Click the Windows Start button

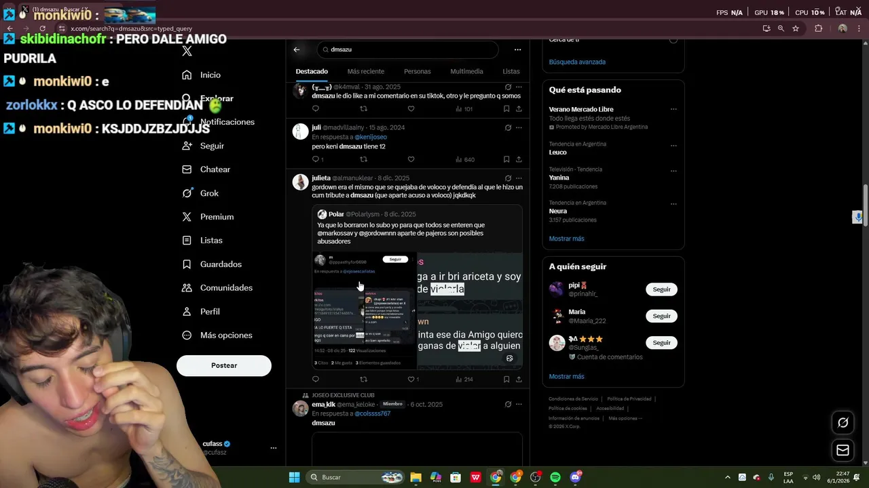[294, 477]
